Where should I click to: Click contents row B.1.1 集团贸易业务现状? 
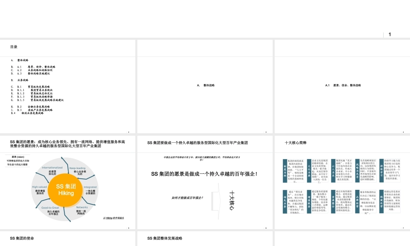tap(32, 90)
